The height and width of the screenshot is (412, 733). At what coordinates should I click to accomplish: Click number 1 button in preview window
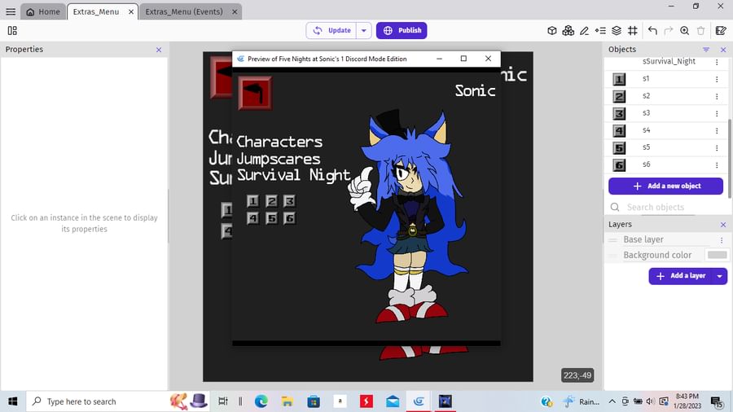[252, 201]
